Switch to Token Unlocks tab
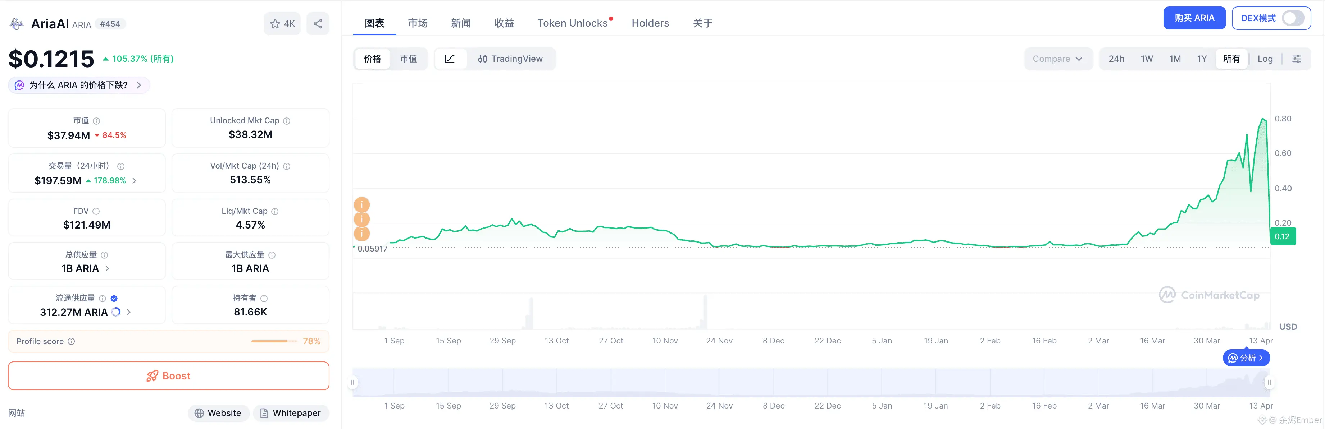The image size is (1325, 429). (573, 23)
